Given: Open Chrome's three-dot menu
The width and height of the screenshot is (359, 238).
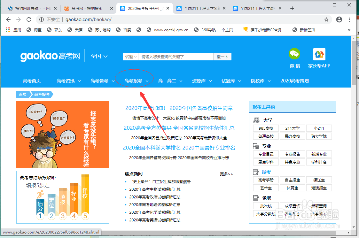Looking at the screenshot, I should tap(349, 19).
